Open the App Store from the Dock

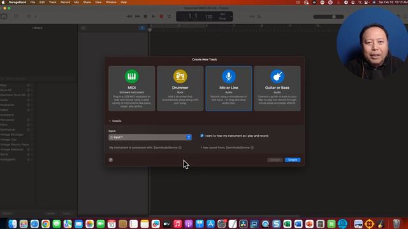click(210, 223)
